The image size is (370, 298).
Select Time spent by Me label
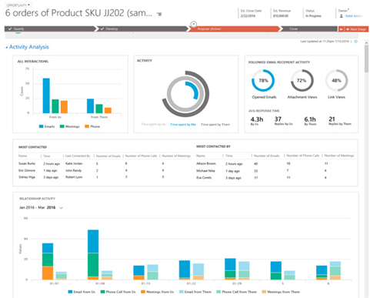[183, 124]
